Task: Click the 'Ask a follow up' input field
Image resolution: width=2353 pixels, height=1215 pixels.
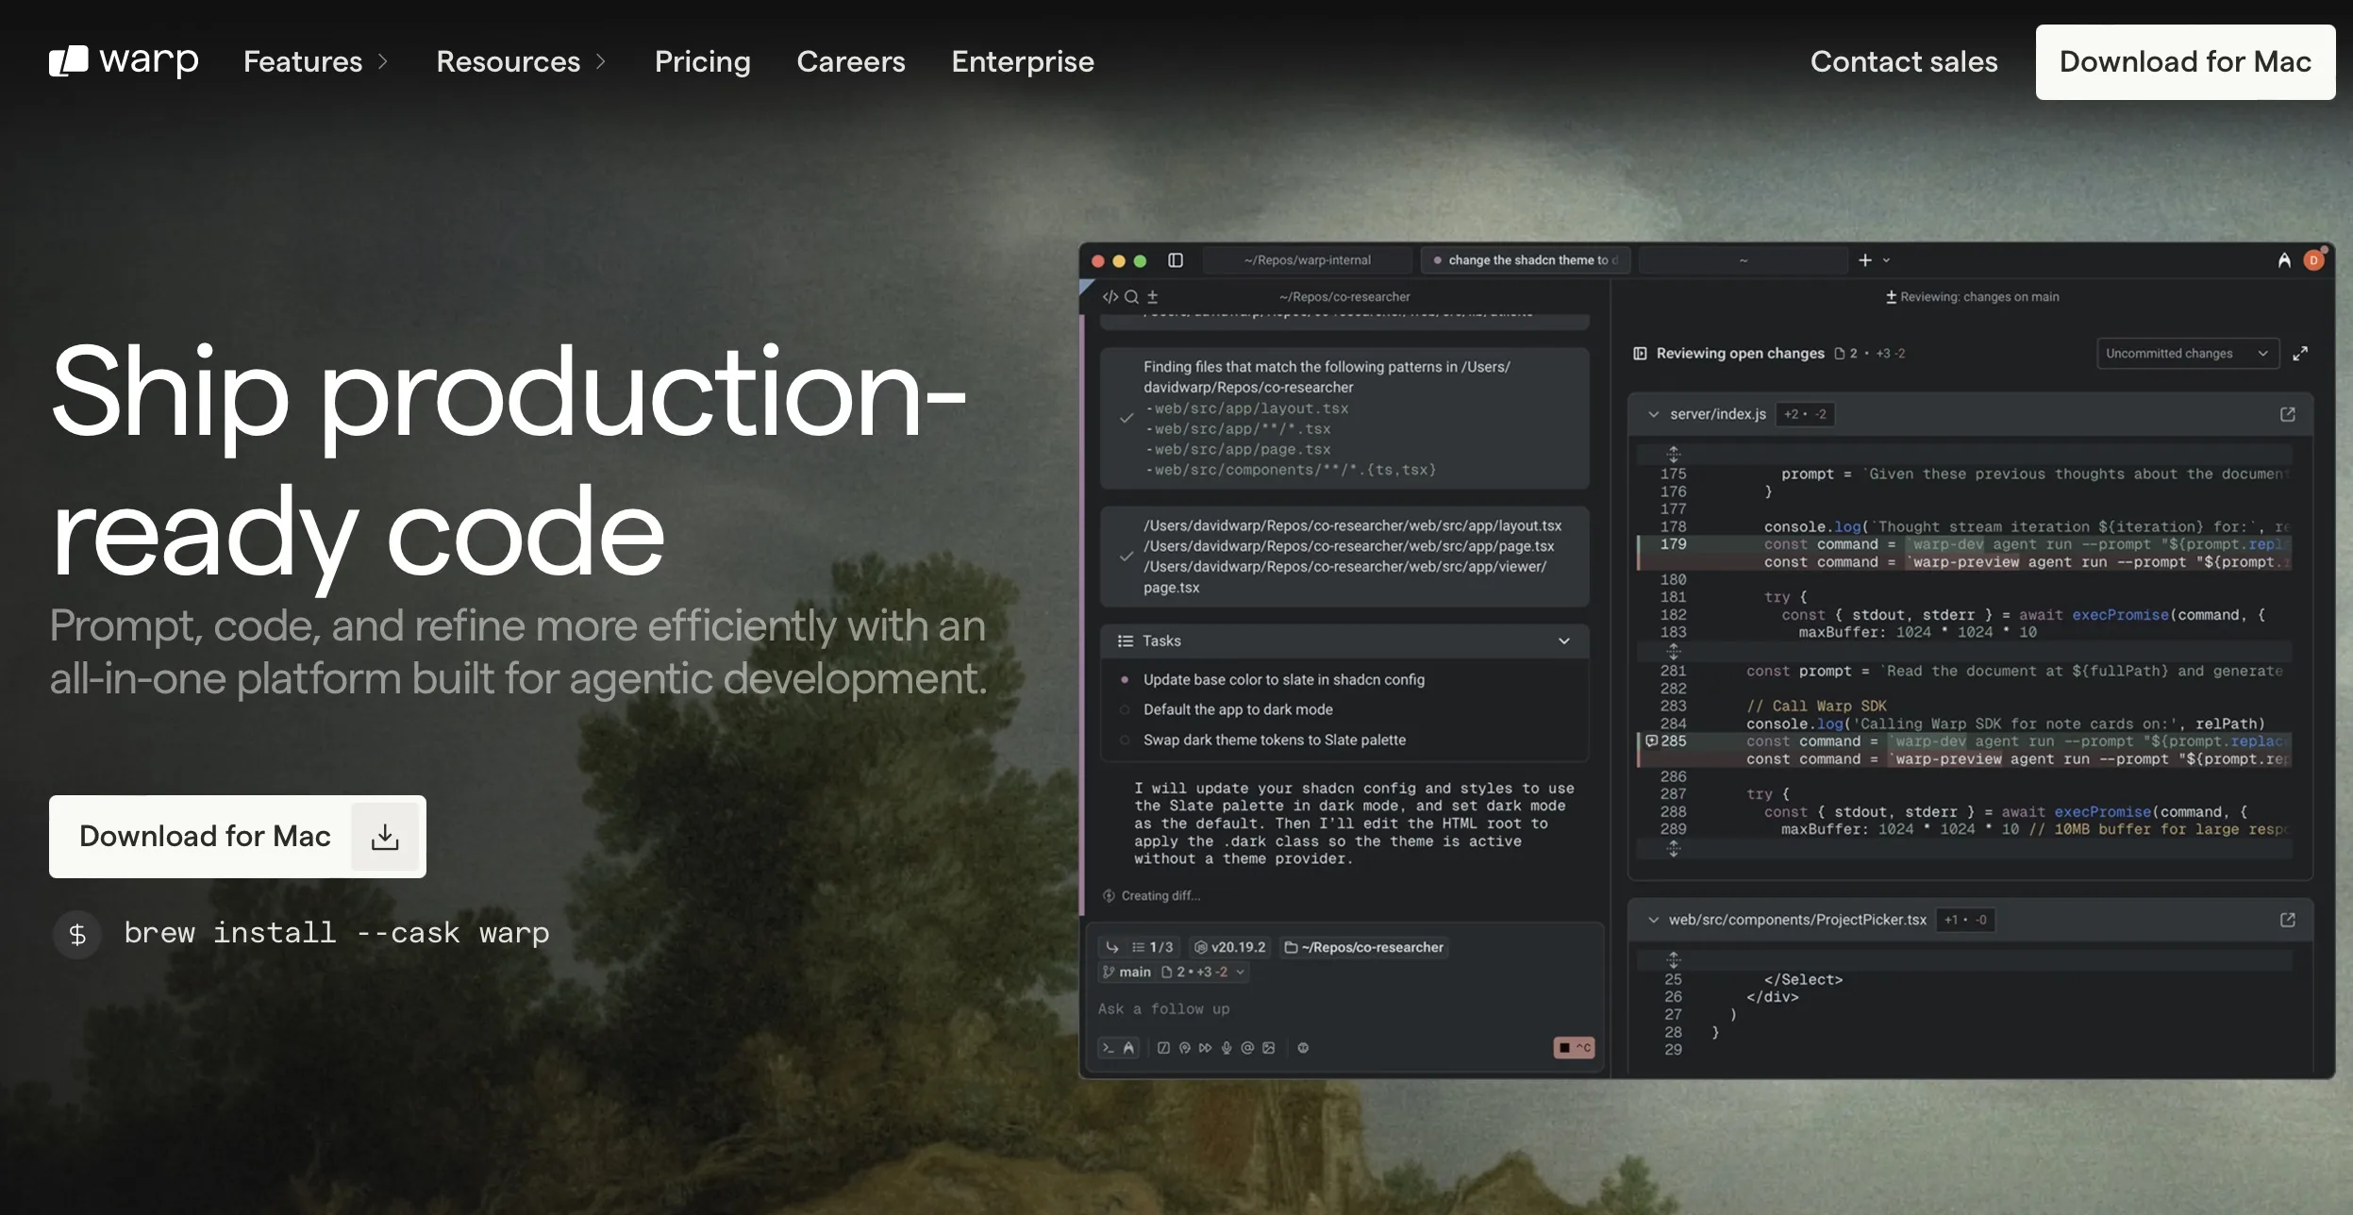Action: point(1344,1009)
